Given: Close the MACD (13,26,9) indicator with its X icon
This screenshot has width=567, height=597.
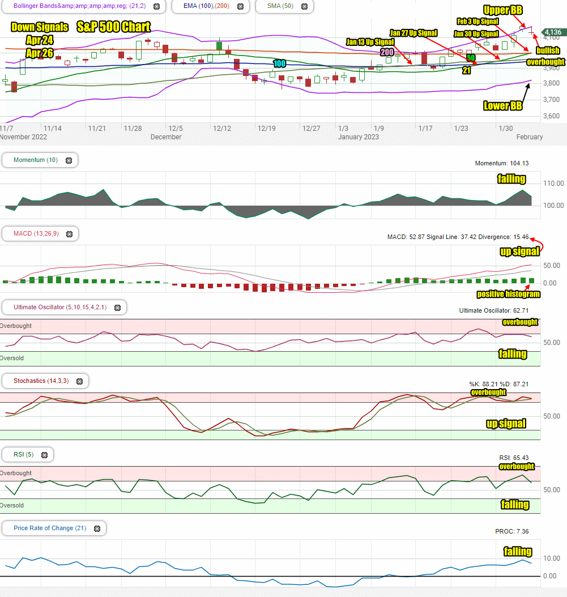Looking at the screenshot, I should tap(69, 234).
